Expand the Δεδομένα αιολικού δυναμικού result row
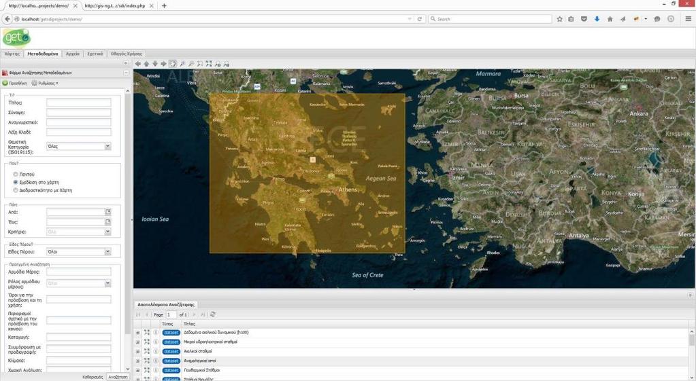Screen dimensions: 696x381 tap(137, 332)
